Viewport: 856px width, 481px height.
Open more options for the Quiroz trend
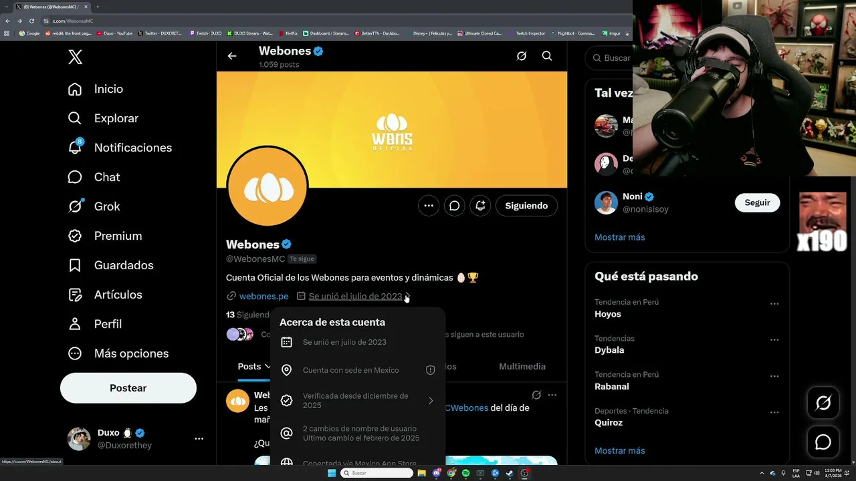[x=774, y=412]
